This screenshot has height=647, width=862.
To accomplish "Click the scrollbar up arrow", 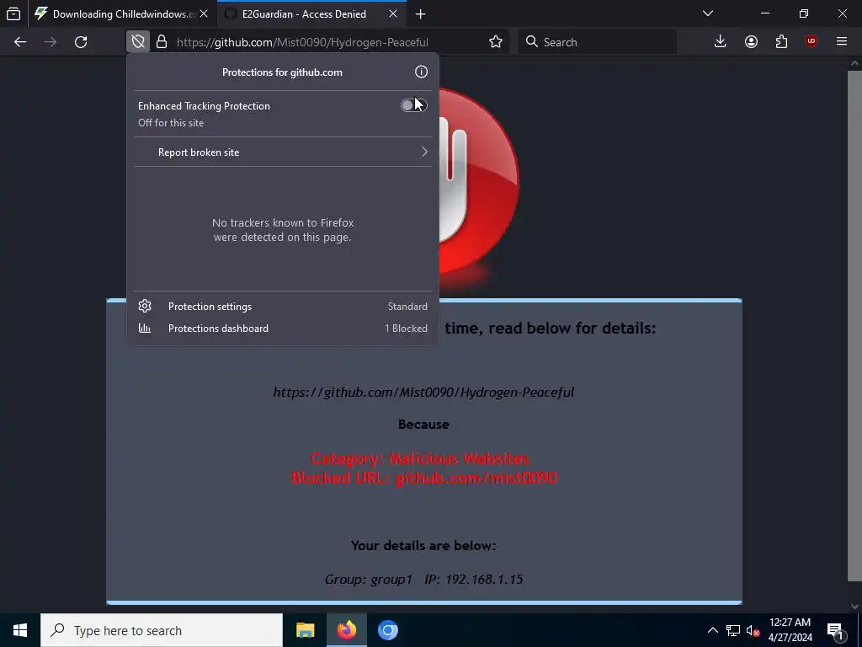I will point(854,63).
